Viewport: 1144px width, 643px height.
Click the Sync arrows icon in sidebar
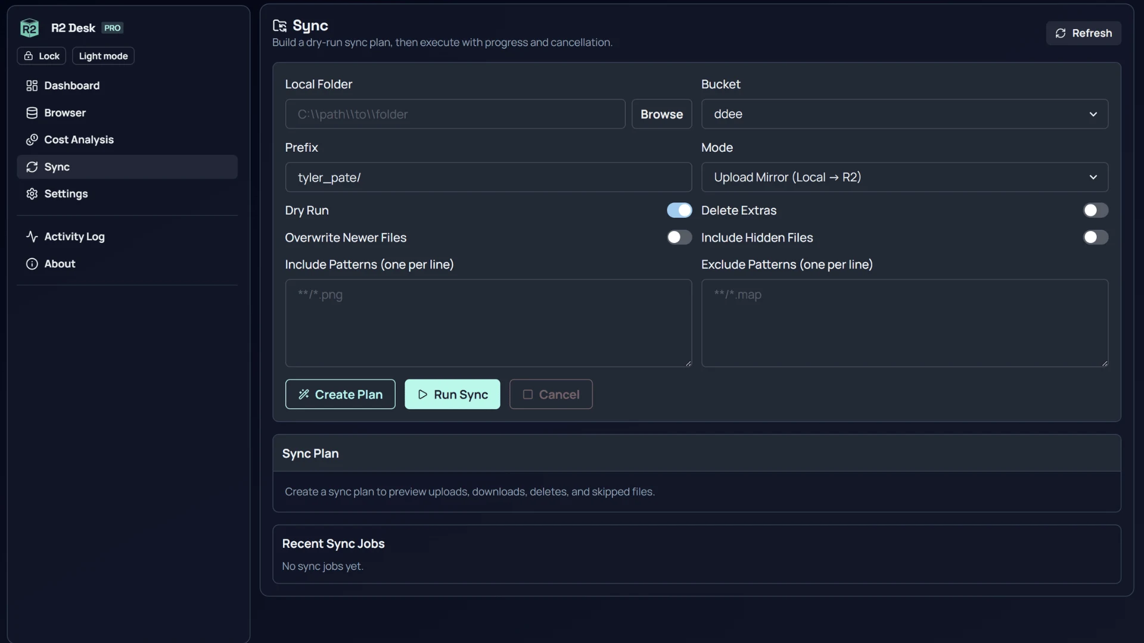pyautogui.click(x=32, y=167)
